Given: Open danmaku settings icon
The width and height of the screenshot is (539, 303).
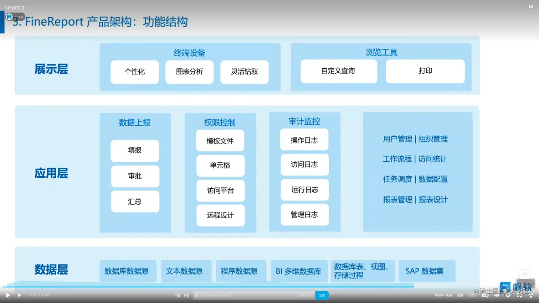Looking at the screenshot, I should pyautogui.click(x=186, y=296).
